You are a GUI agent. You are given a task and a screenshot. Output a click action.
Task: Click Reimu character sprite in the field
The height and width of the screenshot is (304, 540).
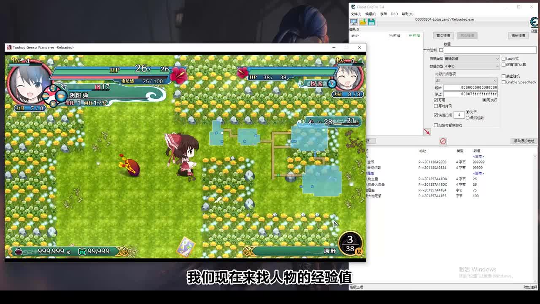(x=183, y=155)
